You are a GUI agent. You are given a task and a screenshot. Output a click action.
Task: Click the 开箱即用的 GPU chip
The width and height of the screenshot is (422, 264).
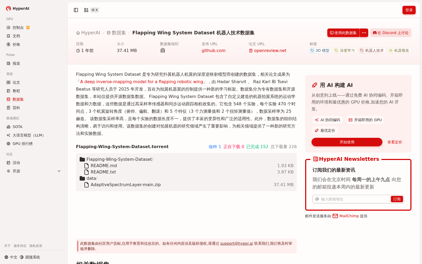(365, 120)
